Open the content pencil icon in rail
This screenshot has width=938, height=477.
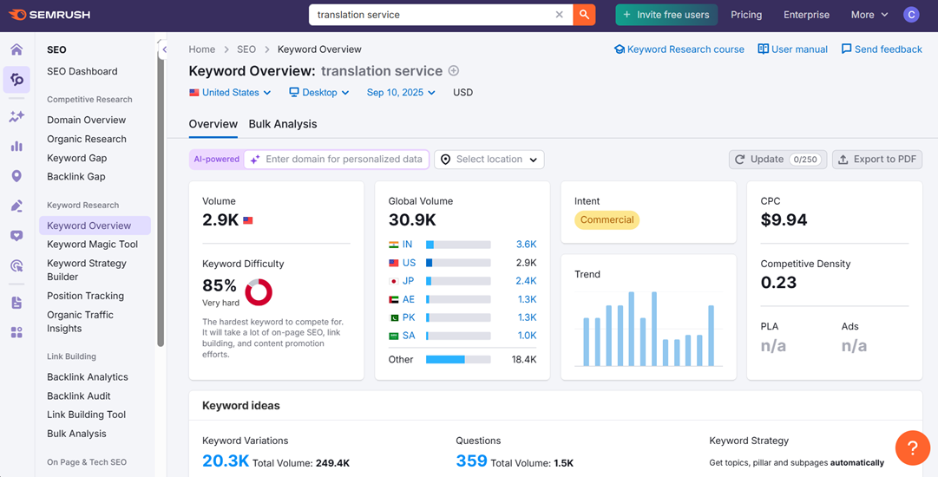coord(16,206)
